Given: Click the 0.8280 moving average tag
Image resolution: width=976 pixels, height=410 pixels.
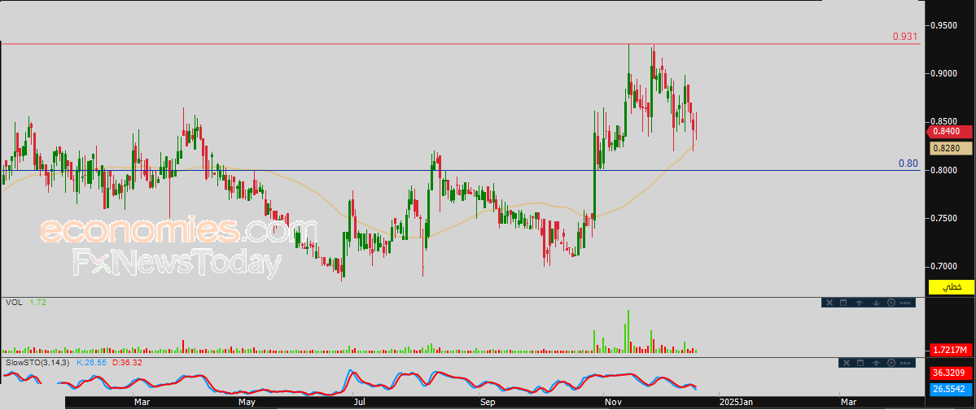Looking at the screenshot, I should point(951,148).
